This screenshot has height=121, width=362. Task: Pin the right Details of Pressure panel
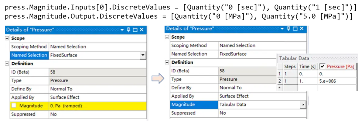pos(289,29)
